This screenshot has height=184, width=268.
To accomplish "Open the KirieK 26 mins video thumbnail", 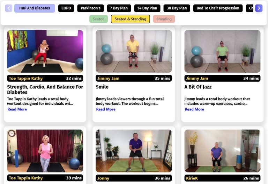I will pyautogui.click(x=222, y=151).
